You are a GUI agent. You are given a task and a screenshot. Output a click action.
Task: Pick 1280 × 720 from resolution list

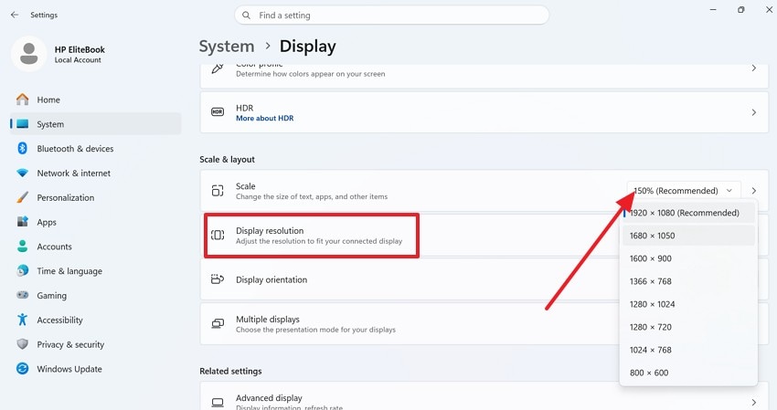pyautogui.click(x=689, y=327)
